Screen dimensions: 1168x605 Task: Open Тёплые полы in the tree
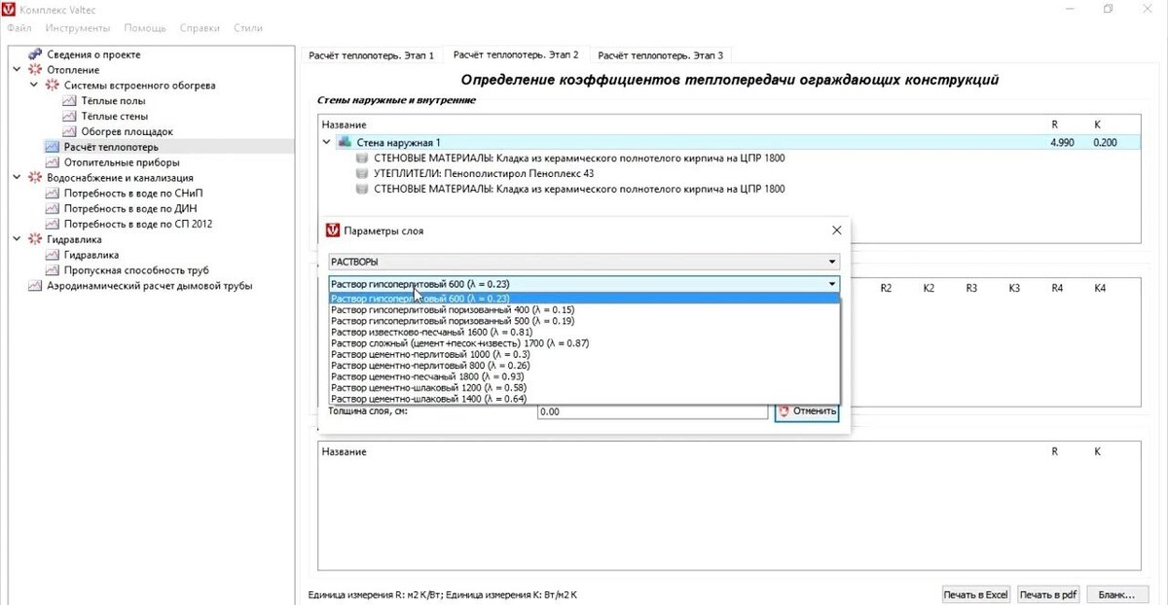point(114,101)
